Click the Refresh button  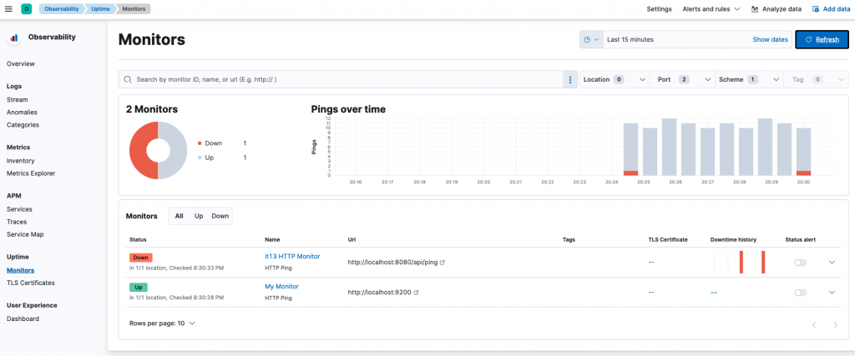coord(822,40)
